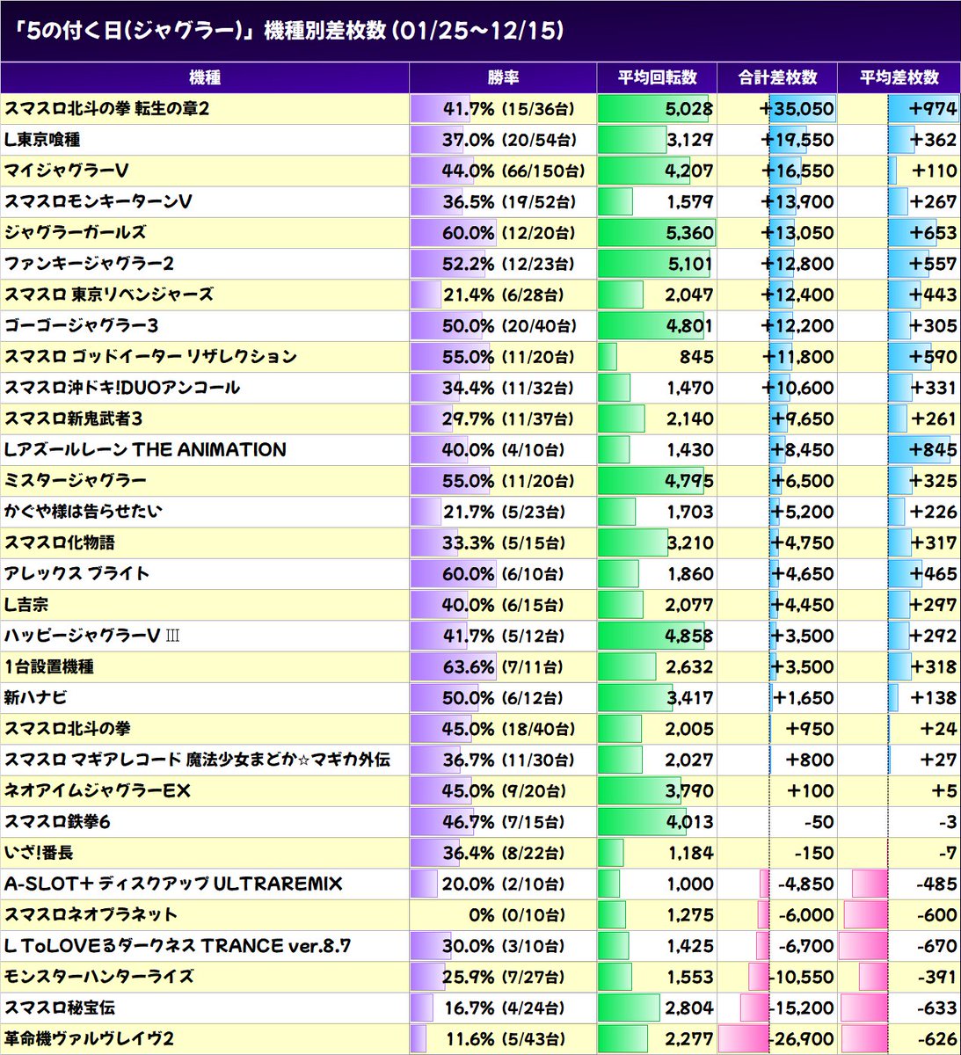Select the スマスロ マギアレコード machine name

click(x=197, y=760)
